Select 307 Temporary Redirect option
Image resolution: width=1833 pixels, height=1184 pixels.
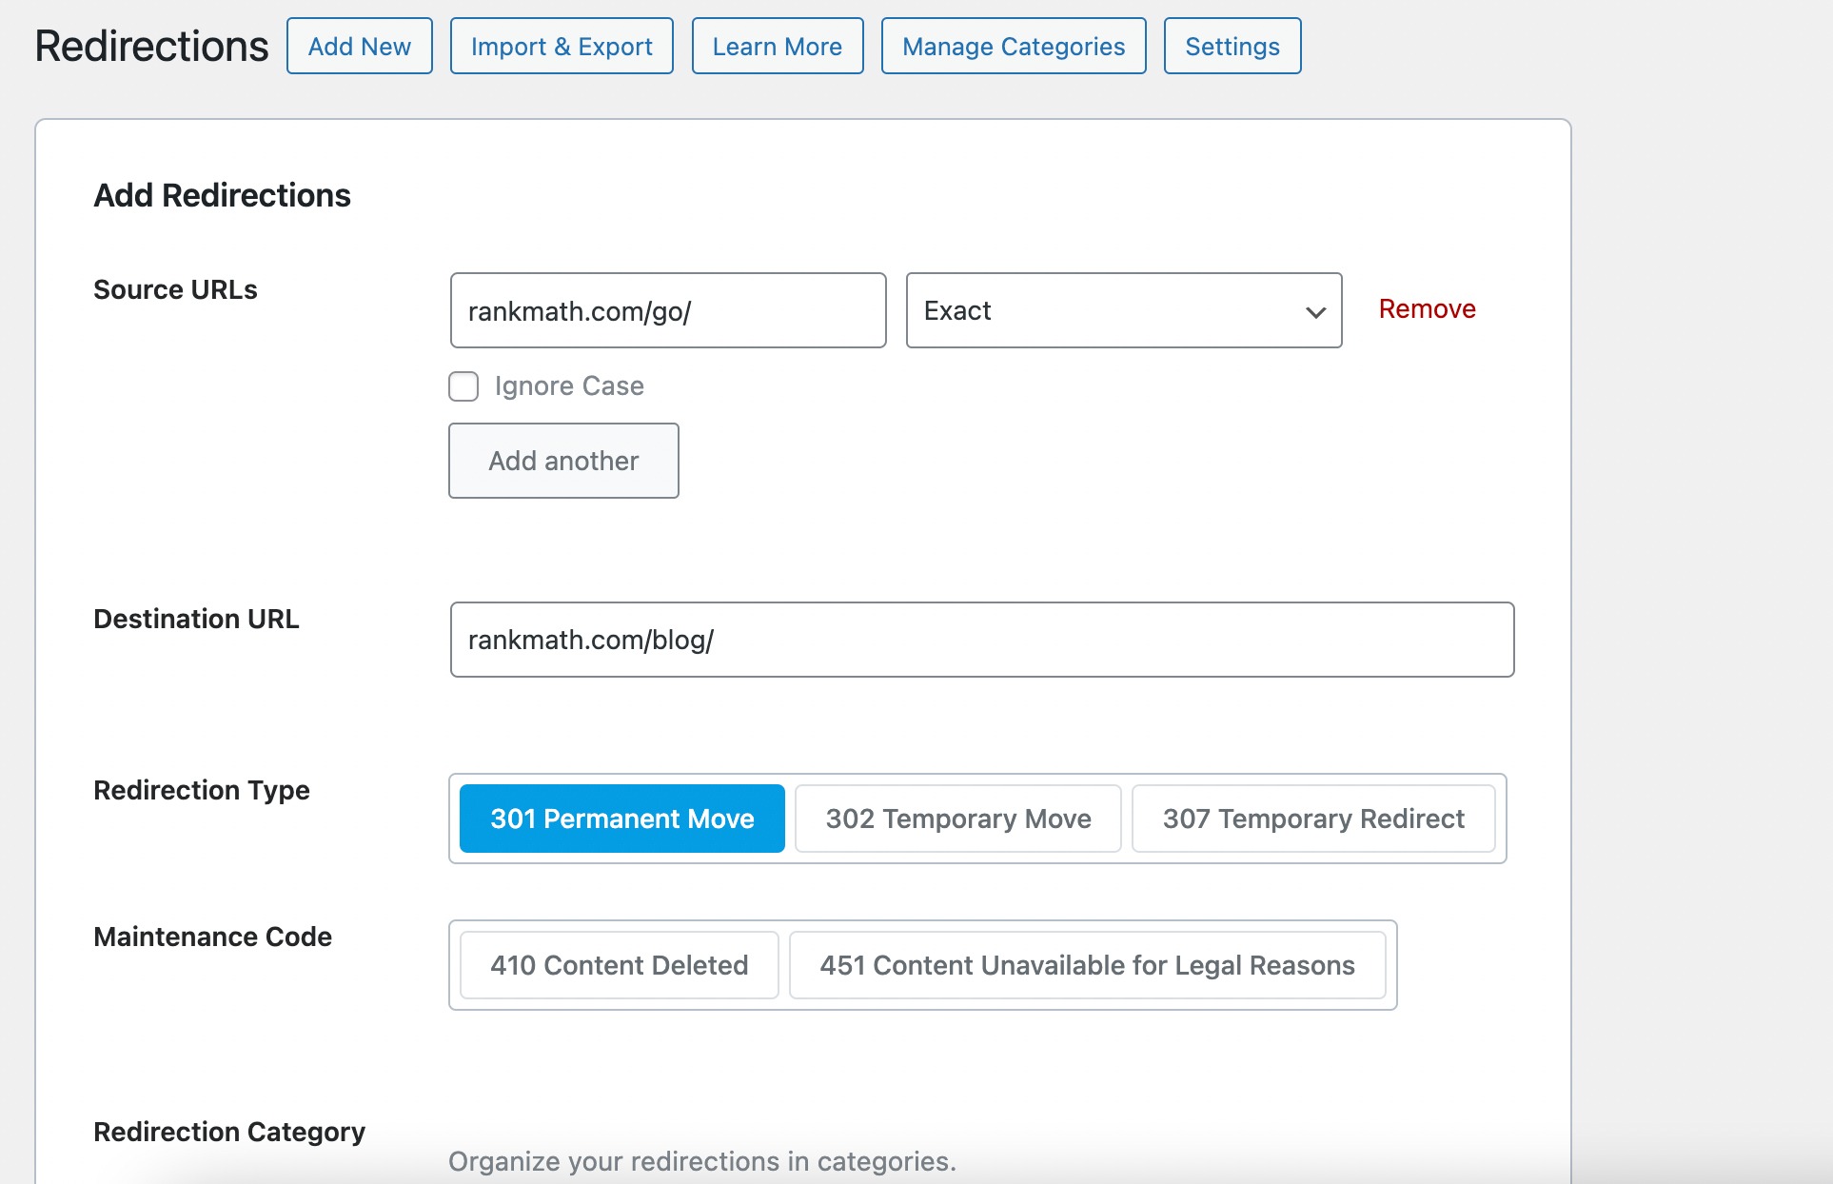point(1312,819)
